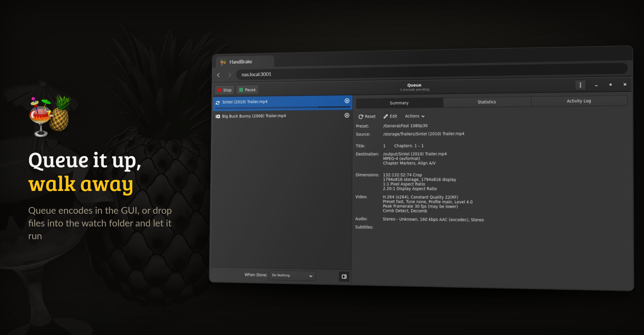Viewport: 644px width, 335px height.
Task: Reset the selected queue job
Action: tap(367, 117)
